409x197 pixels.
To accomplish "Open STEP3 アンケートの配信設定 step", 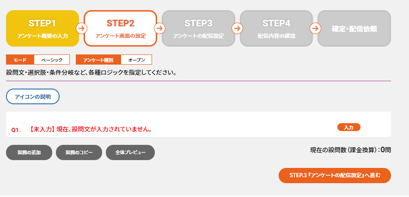I will pos(198,28).
